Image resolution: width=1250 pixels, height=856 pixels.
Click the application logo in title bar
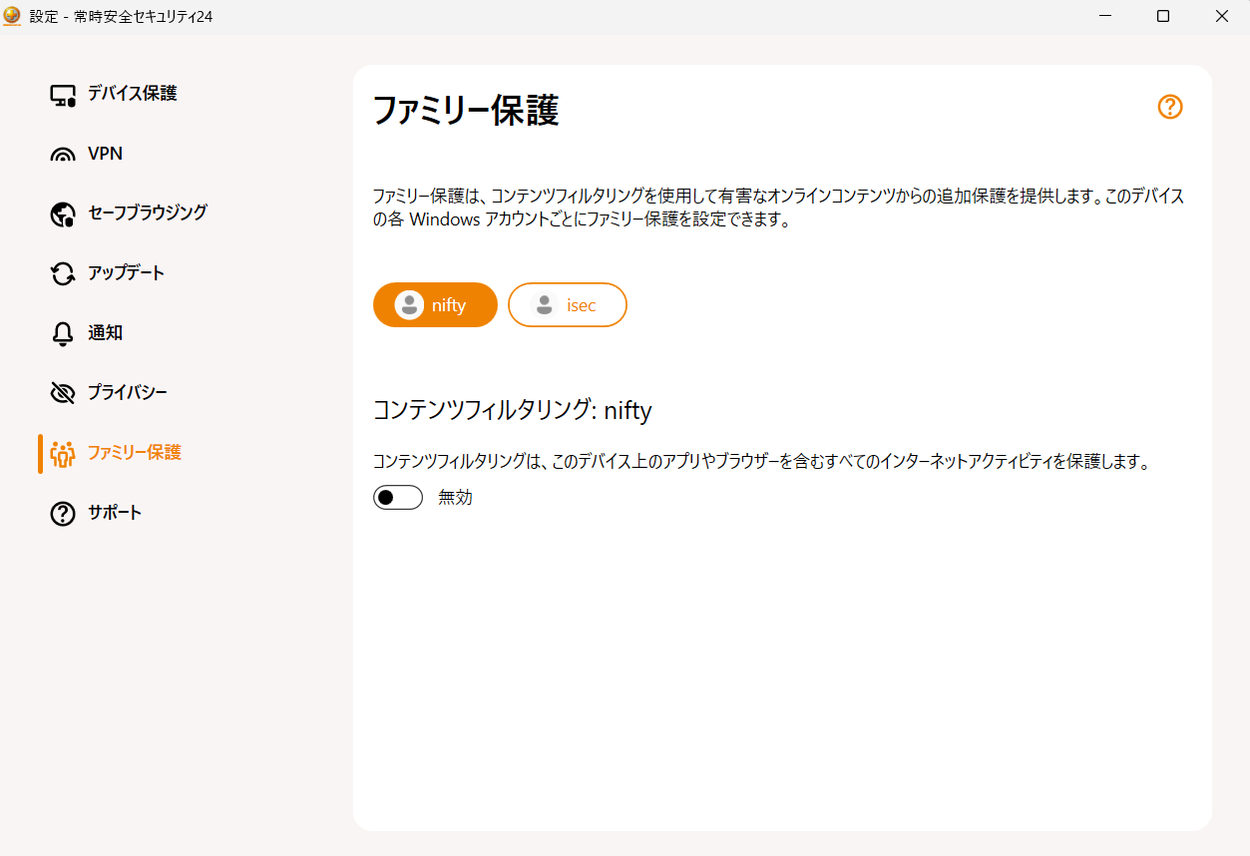click(13, 15)
